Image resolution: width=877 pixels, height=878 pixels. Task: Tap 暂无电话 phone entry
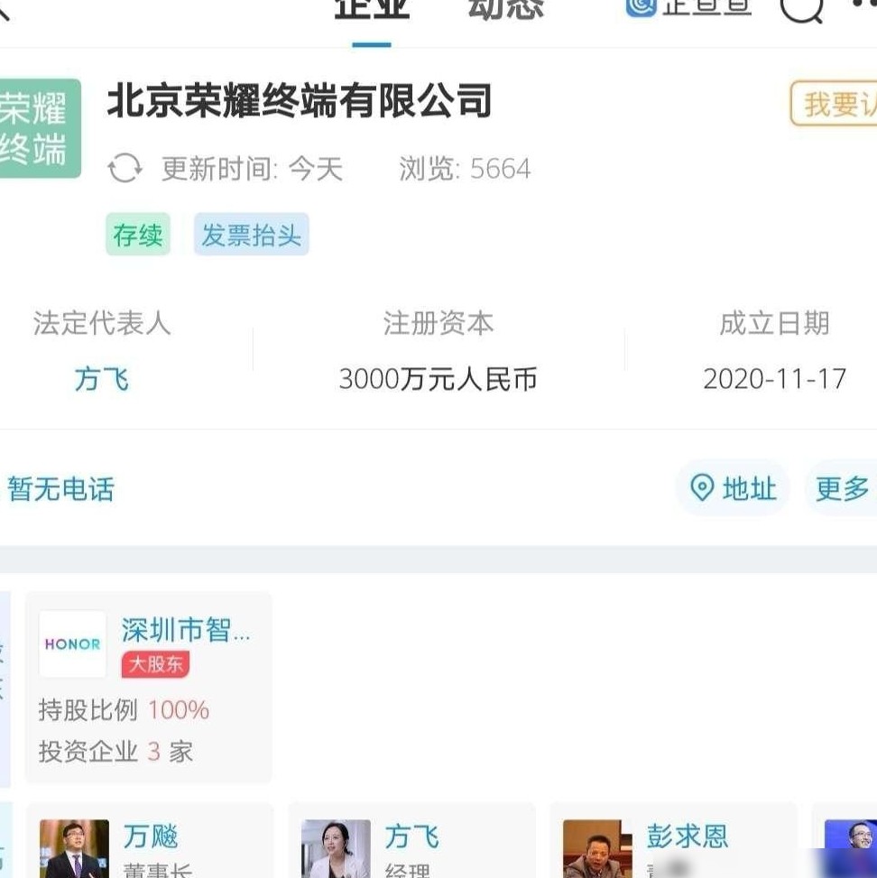tap(60, 489)
